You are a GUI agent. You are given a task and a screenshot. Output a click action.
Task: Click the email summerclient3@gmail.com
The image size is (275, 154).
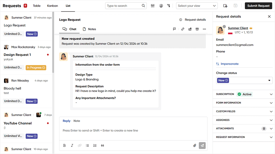pos(235,45)
